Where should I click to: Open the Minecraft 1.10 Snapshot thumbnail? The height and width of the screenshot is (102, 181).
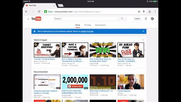(103, 82)
